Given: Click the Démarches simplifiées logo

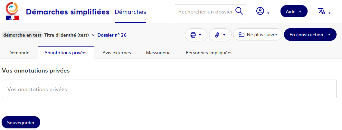Looking at the screenshot, I should pos(13,11).
